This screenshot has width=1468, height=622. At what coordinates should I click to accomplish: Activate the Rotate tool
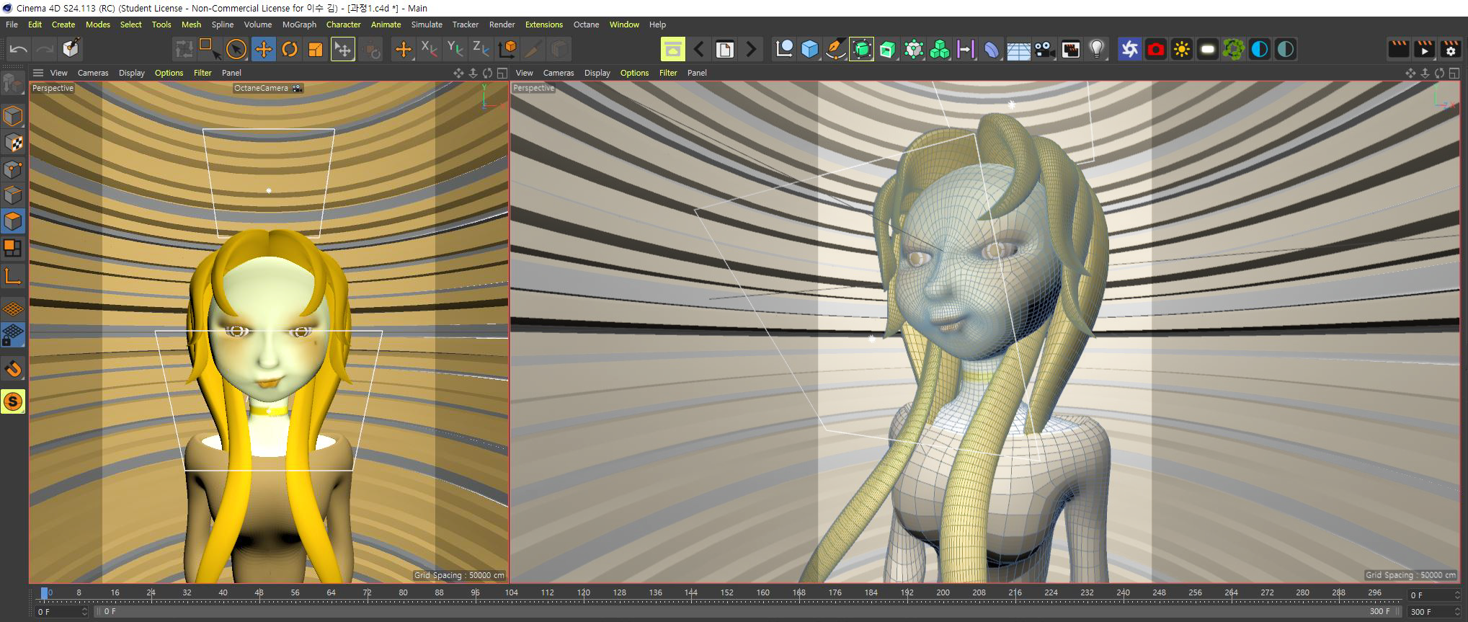290,49
